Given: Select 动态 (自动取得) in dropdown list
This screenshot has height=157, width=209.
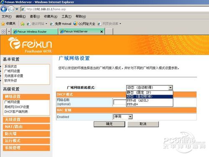Looking at the screenshot, I should 150,96.
